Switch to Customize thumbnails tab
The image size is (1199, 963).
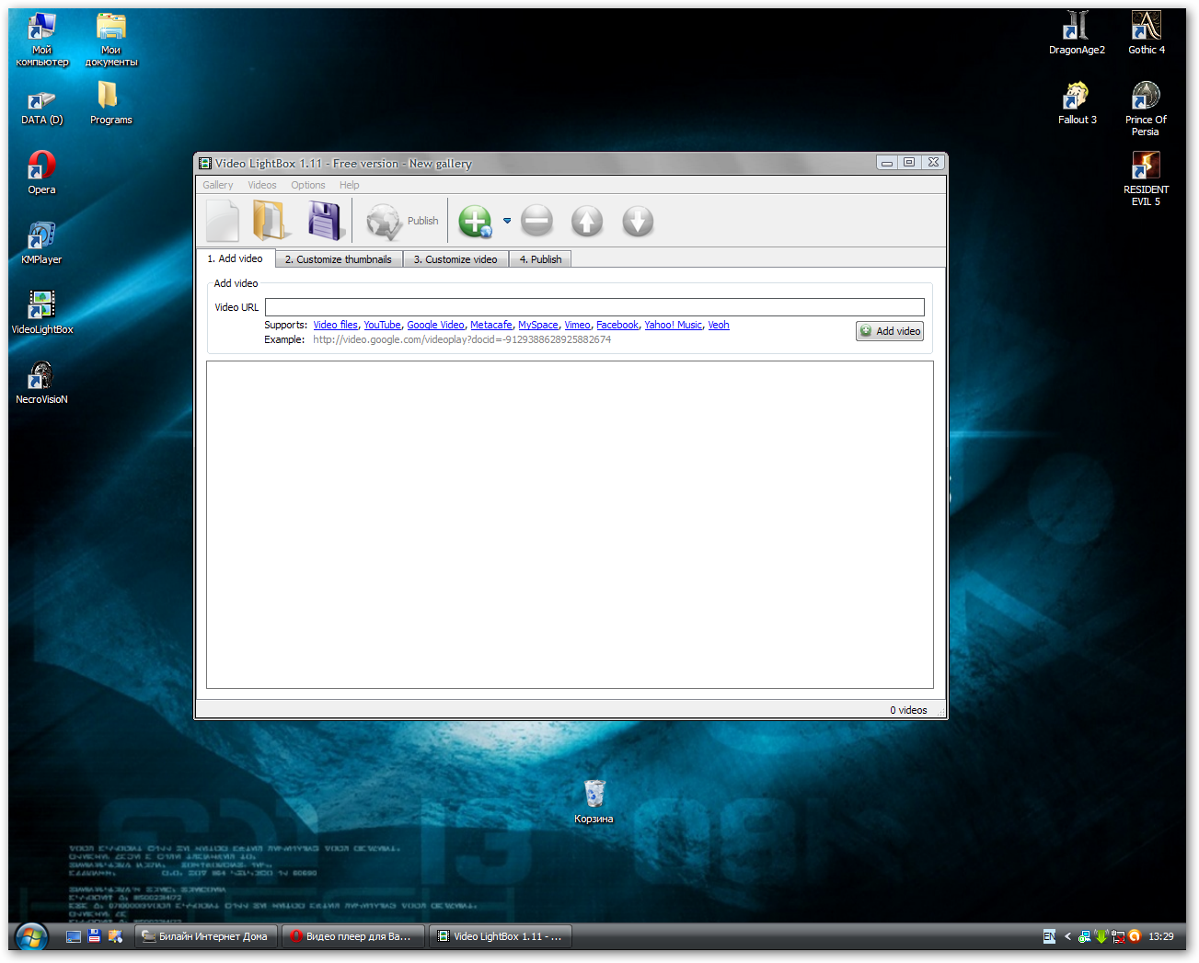pyautogui.click(x=338, y=259)
